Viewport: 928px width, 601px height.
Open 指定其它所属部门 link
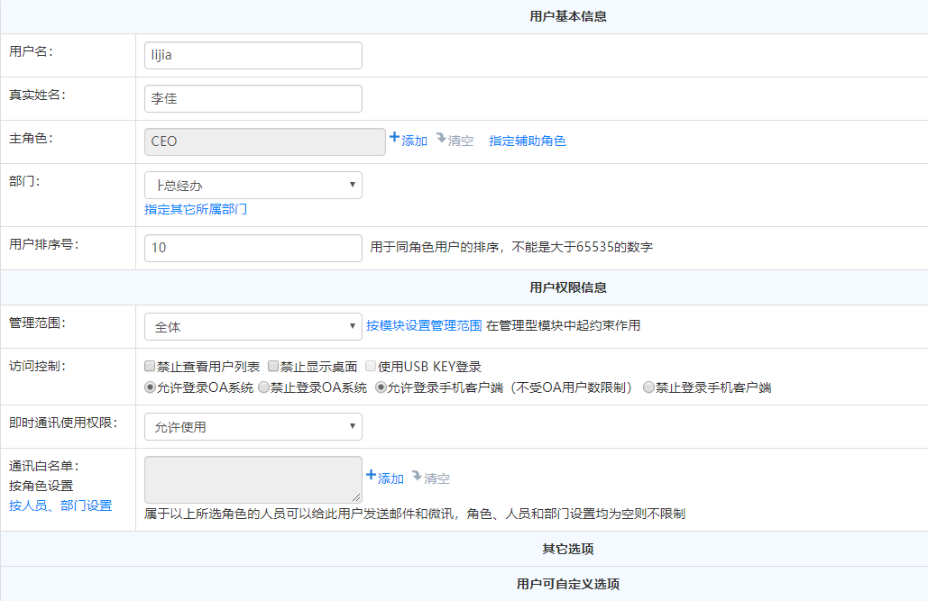[196, 210]
